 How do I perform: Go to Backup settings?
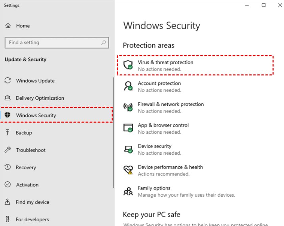click(x=24, y=133)
